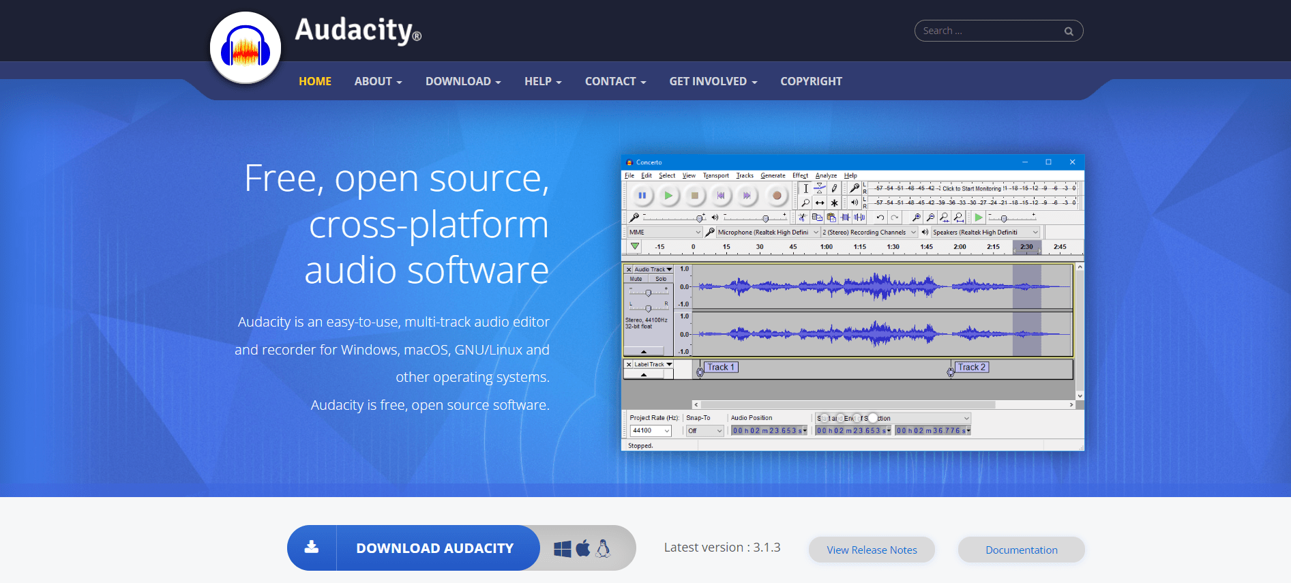Click the Copy icon in the Audacity screenshot
This screenshot has width=1291, height=583.
[x=817, y=218]
